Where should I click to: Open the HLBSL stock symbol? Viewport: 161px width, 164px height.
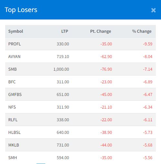point(15,133)
